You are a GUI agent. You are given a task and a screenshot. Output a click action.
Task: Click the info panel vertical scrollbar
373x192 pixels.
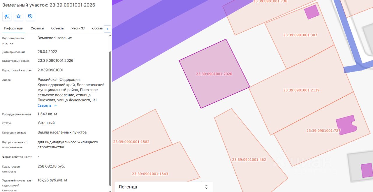pyautogui.click(x=110, y=118)
